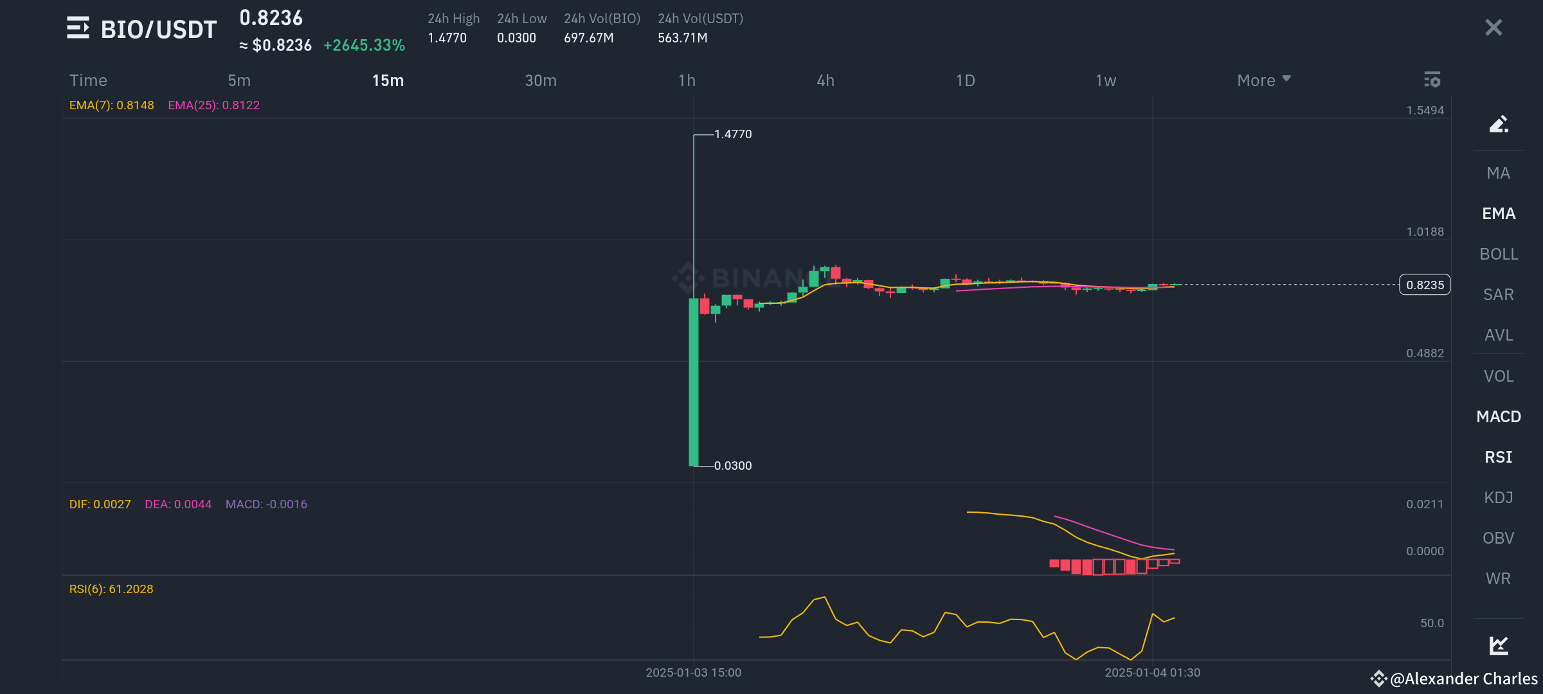Image resolution: width=1543 pixels, height=694 pixels.
Task: Click the DIF 0.0027 legend label
Action: coord(100,504)
